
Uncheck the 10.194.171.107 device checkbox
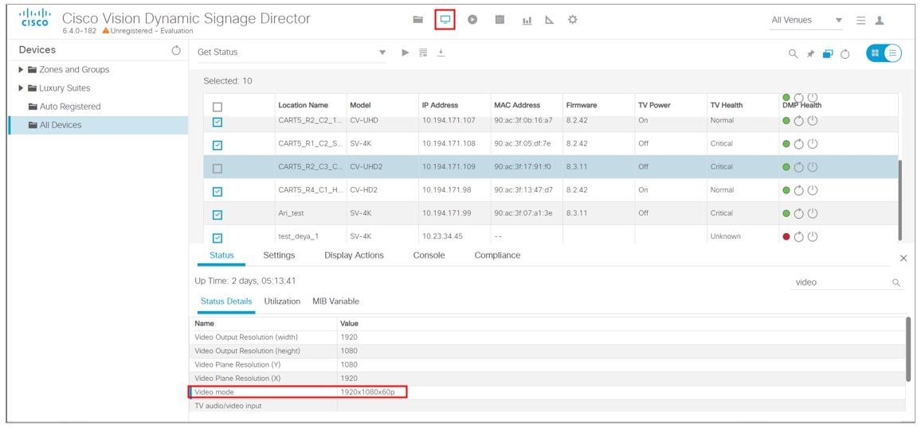point(218,122)
